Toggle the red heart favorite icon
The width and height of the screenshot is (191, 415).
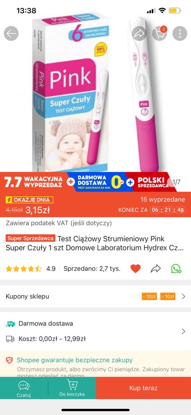coord(136,269)
